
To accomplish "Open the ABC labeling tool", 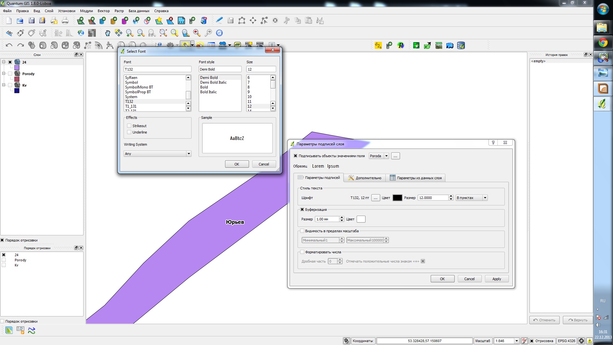I will point(9,33).
